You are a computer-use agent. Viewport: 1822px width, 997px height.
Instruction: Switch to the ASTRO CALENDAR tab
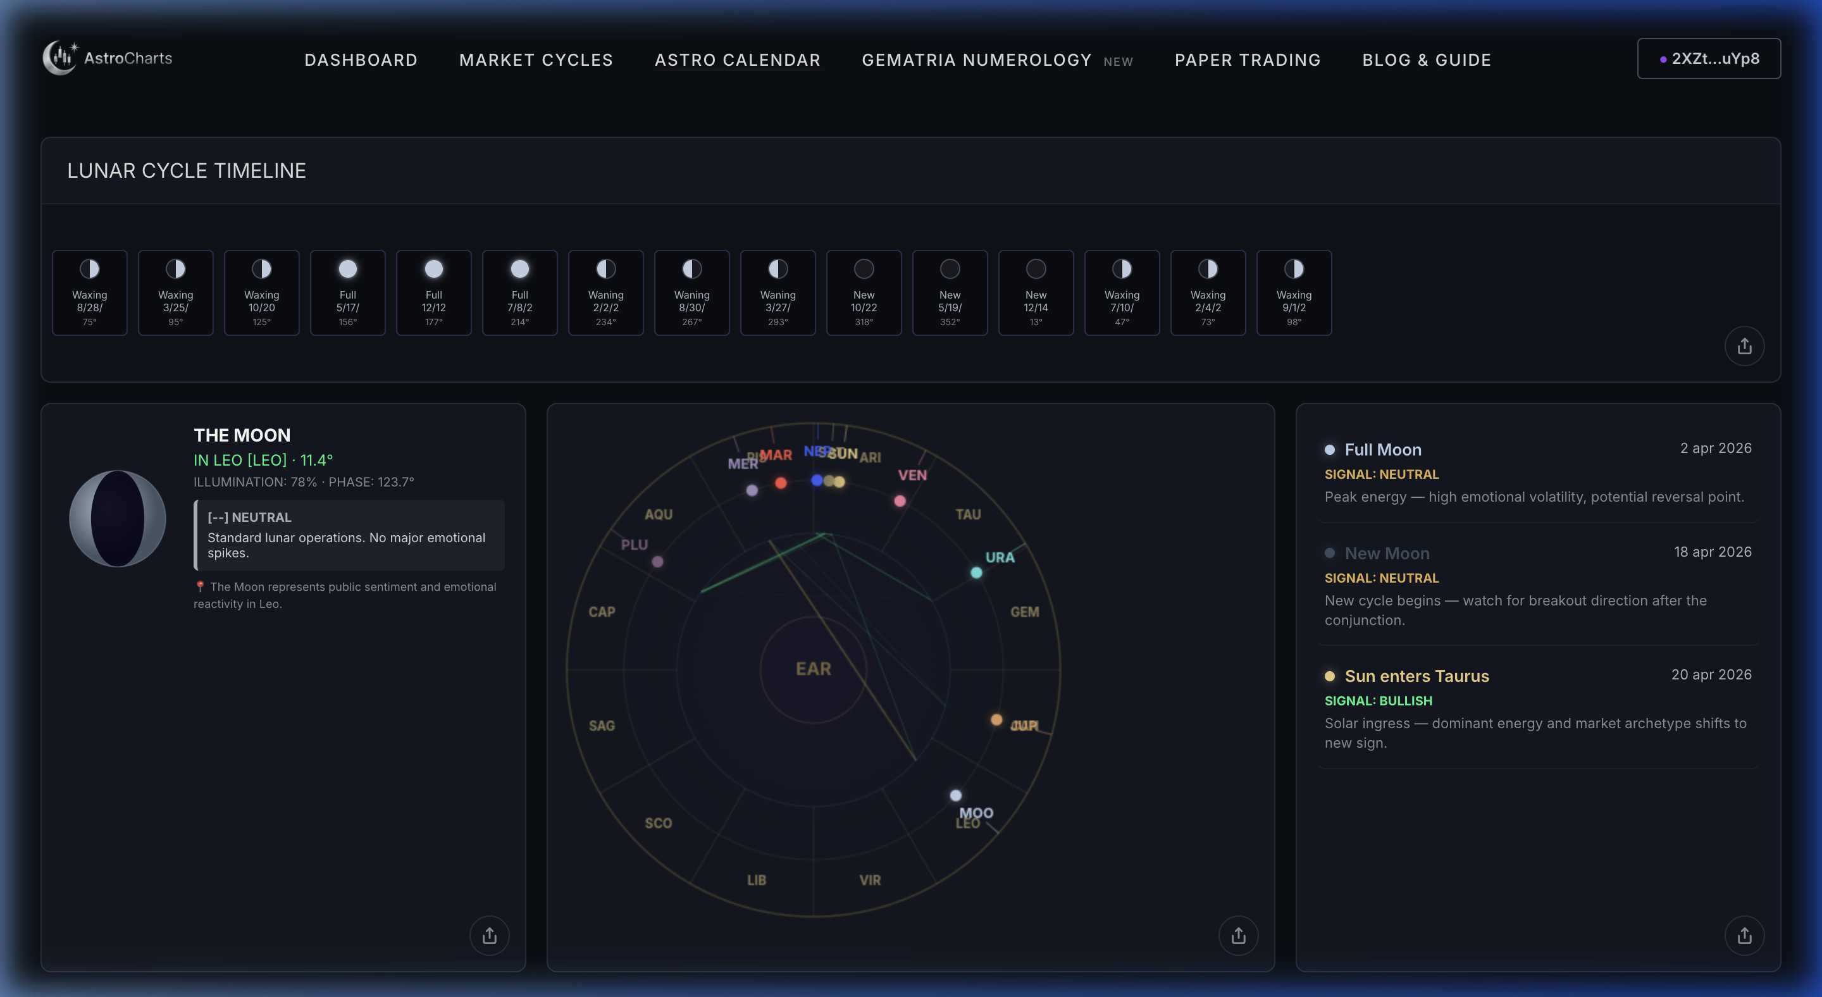737,60
